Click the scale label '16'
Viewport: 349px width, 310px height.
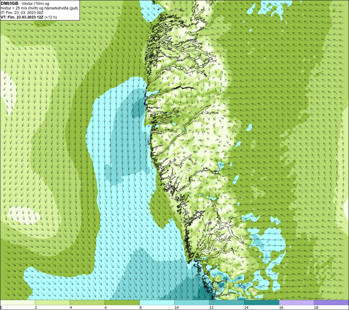tap(281, 308)
